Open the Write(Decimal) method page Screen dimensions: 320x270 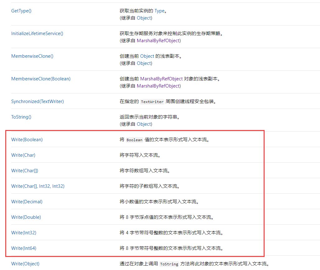click(27, 201)
